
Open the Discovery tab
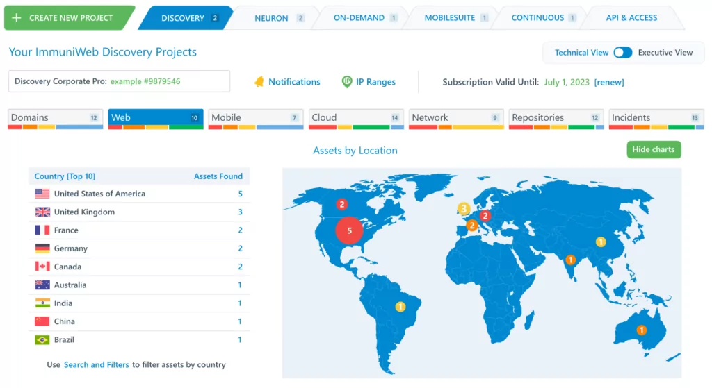[186, 17]
